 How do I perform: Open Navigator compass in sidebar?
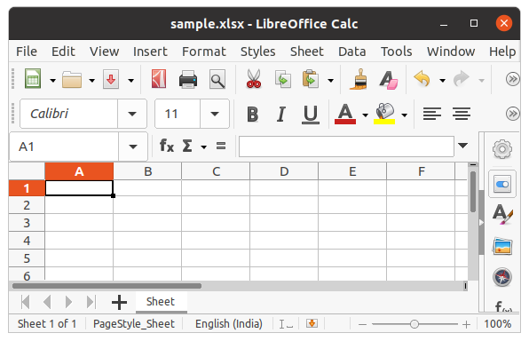pyautogui.click(x=502, y=277)
